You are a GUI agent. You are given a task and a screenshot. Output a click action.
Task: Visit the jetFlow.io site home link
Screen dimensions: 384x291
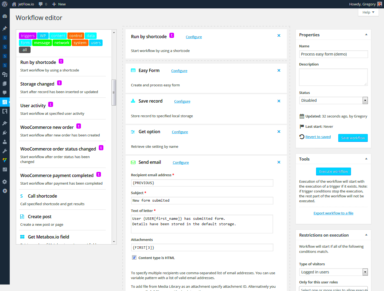click(23, 4)
